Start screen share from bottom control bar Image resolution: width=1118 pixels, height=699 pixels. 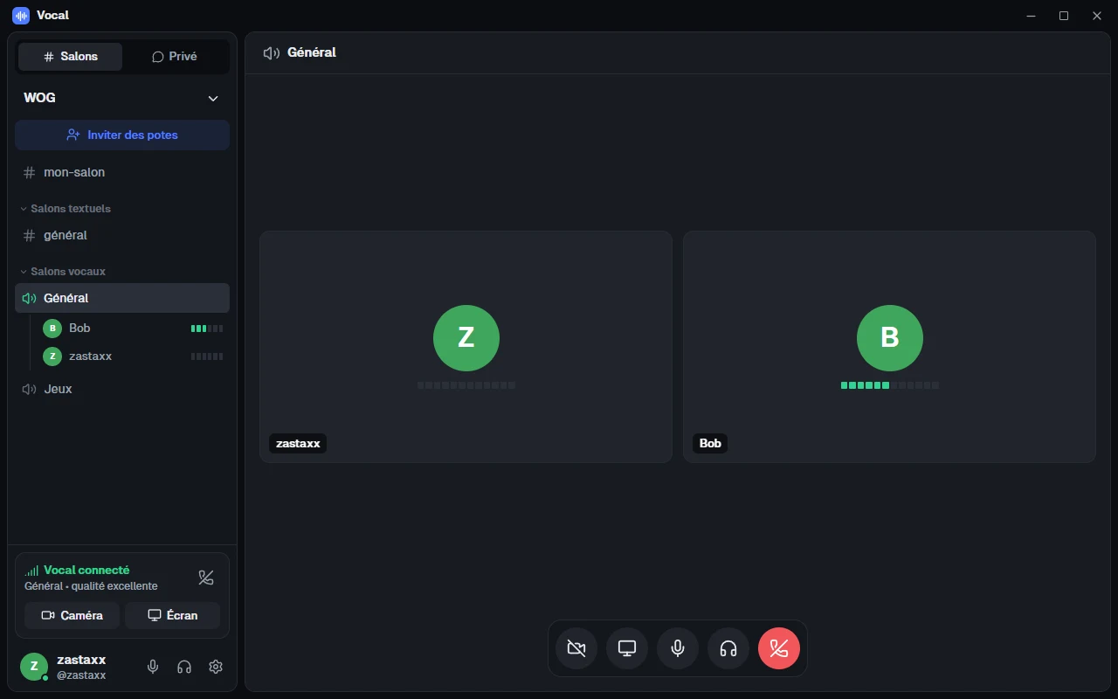627,648
